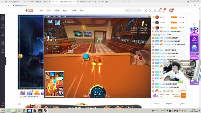This screenshot has width=201, height=113.
Task: Open the trophy 鱼丸 activity icon
Action: pyautogui.click(x=37, y=93)
